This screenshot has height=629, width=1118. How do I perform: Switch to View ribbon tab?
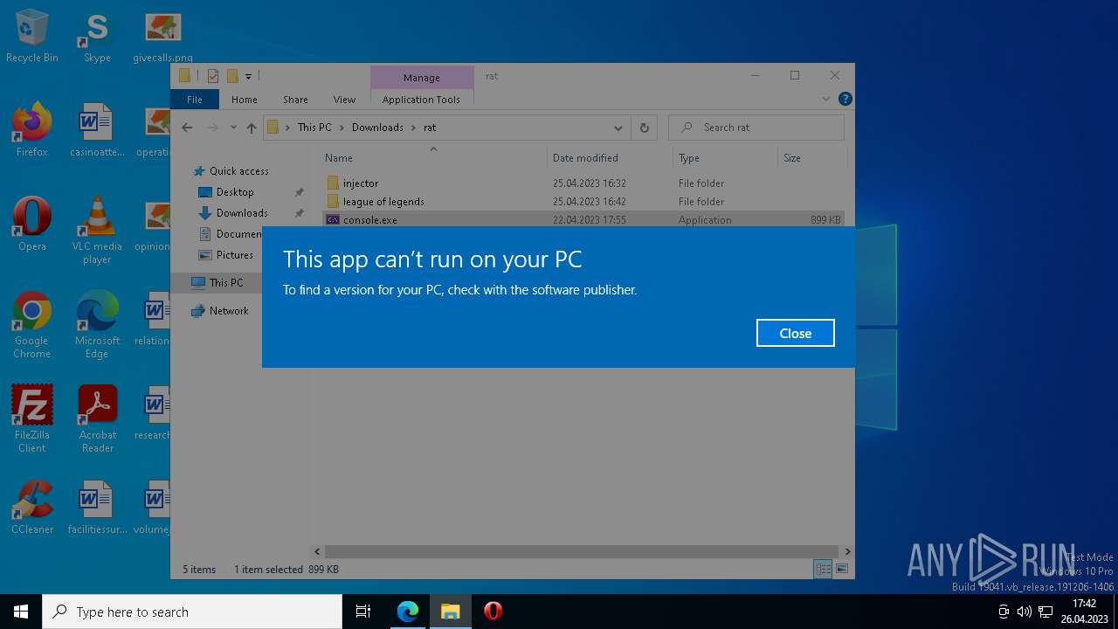pos(344,100)
